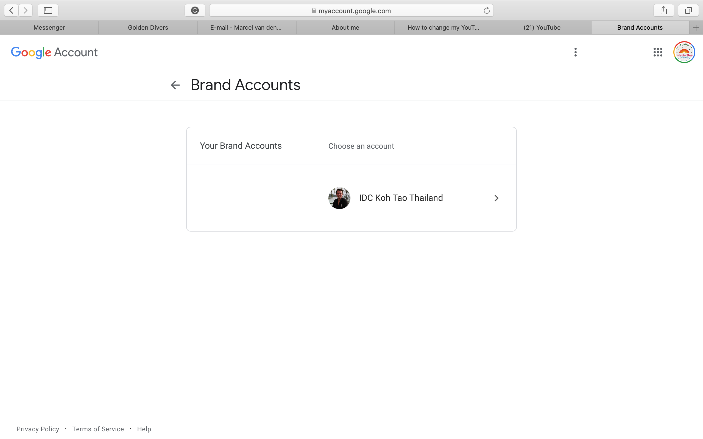703x439 pixels.
Task: Go back using Brand Accounts arrow
Action: point(175,85)
